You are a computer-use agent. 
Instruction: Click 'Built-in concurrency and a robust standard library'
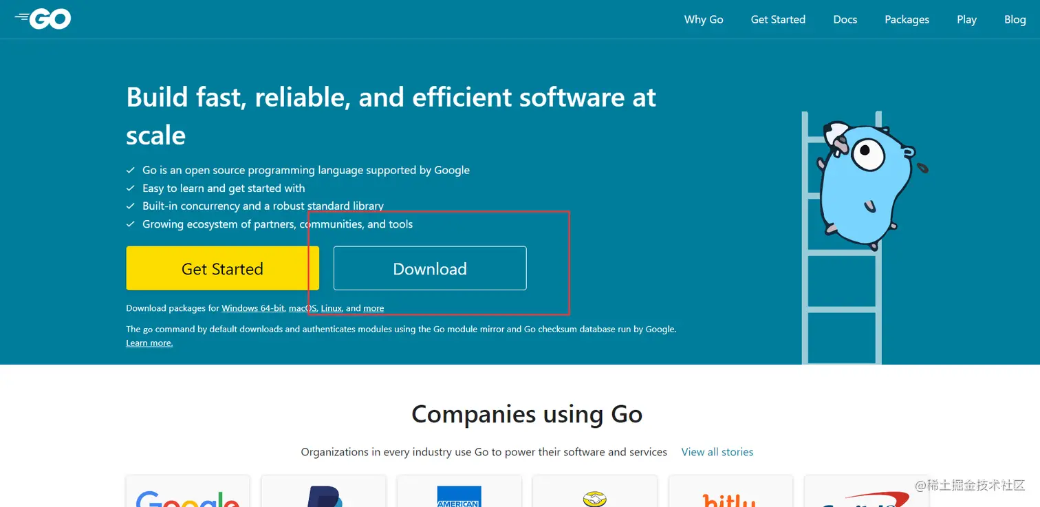[263, 206]
